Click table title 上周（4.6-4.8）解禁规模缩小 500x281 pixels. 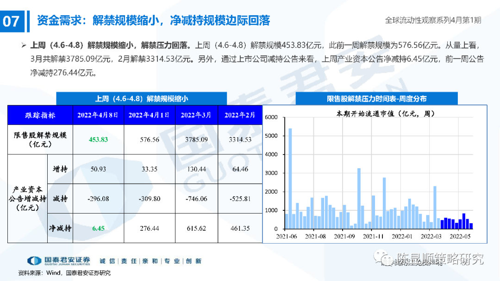(x=141, y=98)
